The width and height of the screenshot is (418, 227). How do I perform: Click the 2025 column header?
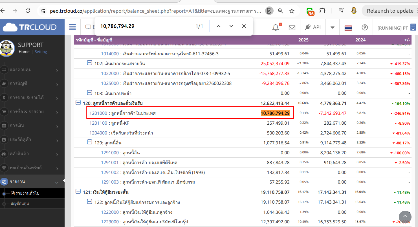point(303,40)
